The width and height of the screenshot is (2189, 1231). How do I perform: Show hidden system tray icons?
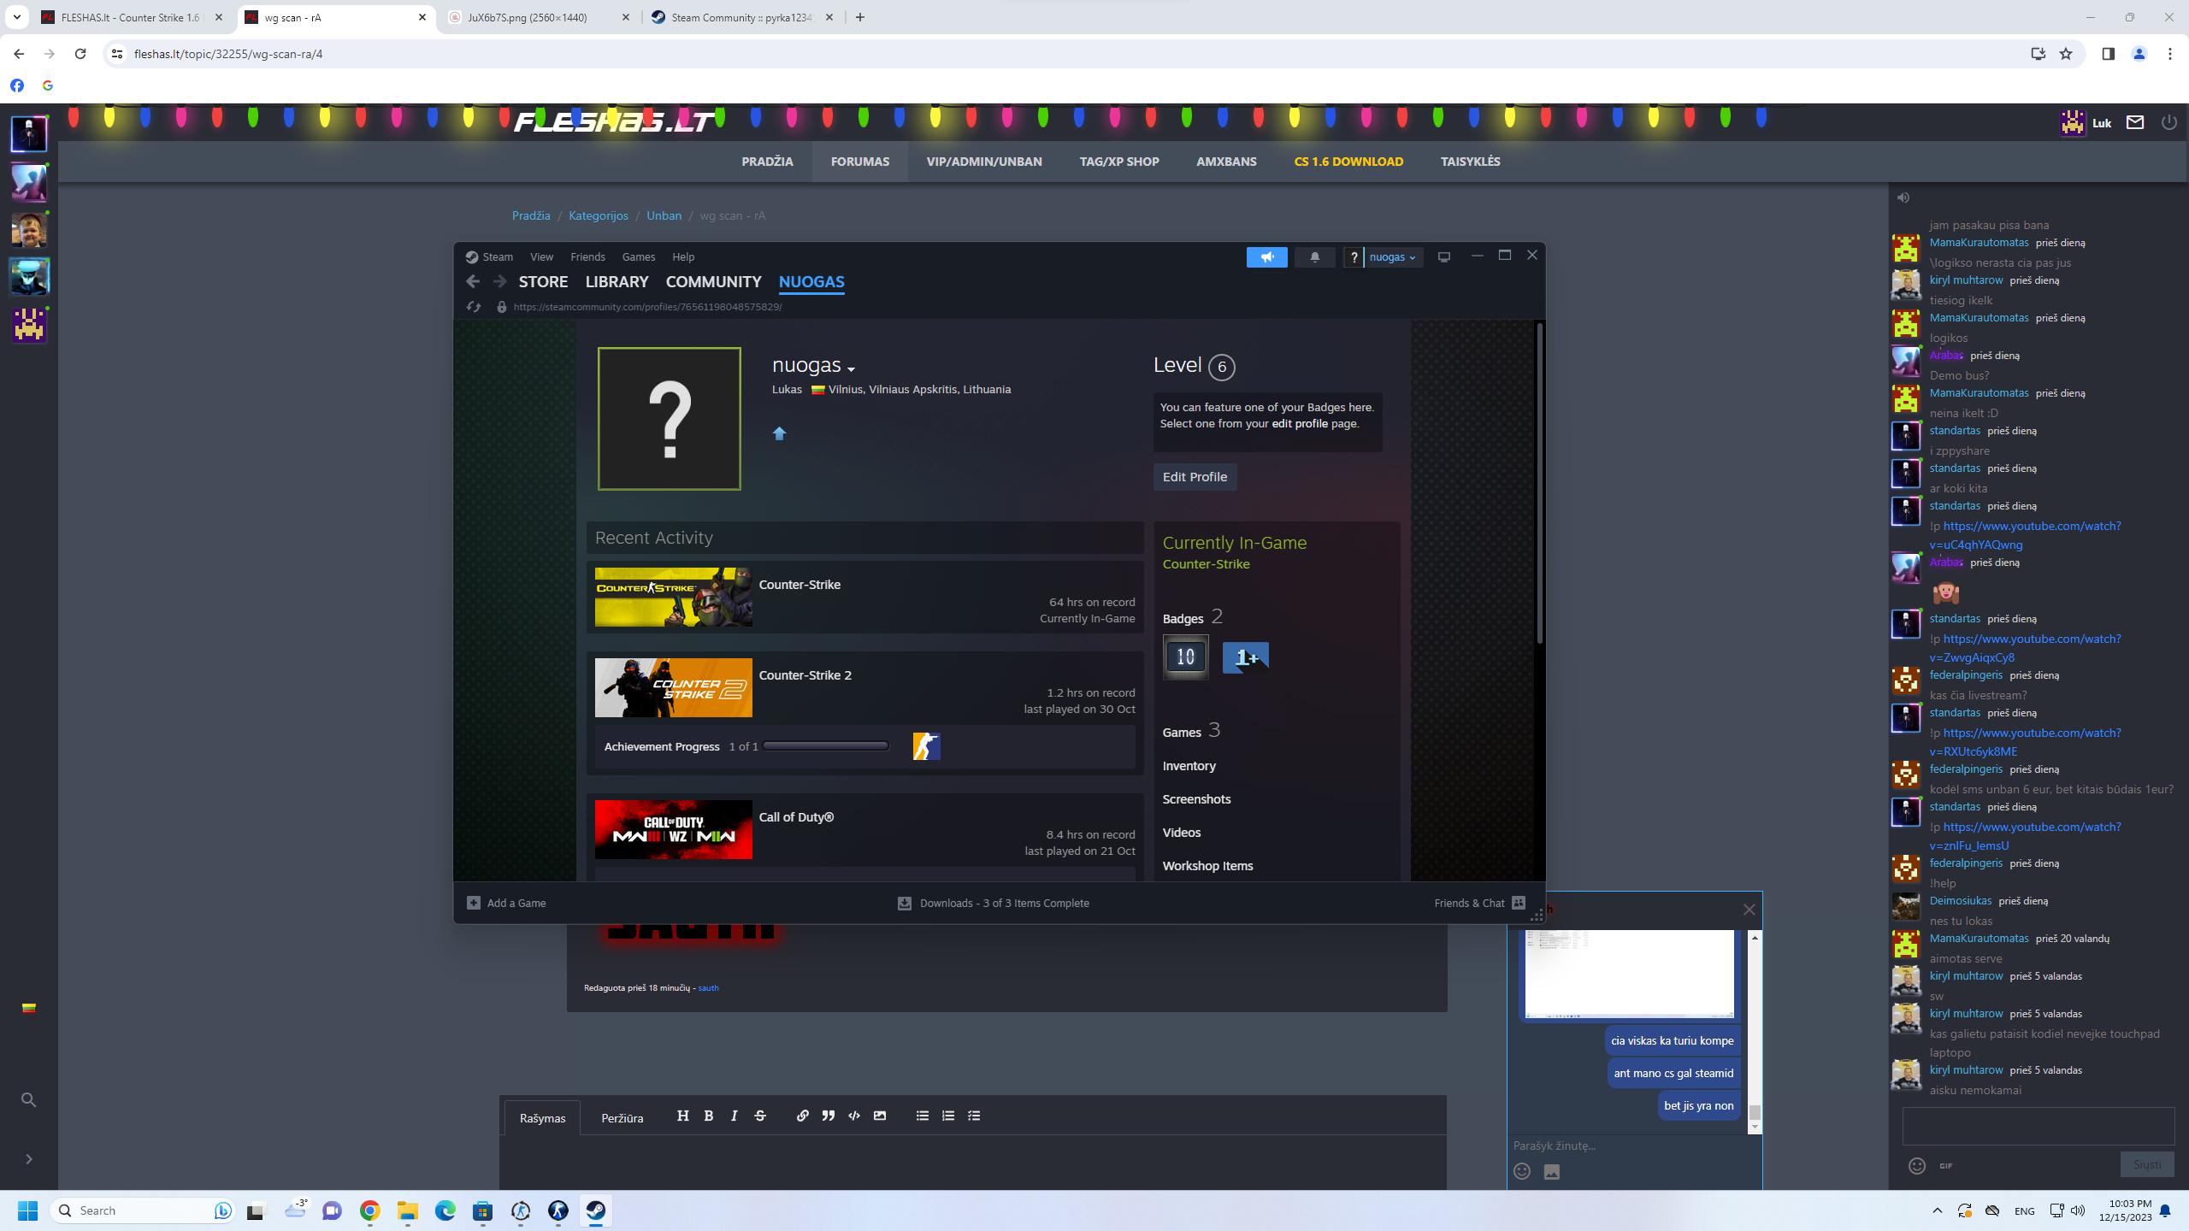tap(1937, 1210)
